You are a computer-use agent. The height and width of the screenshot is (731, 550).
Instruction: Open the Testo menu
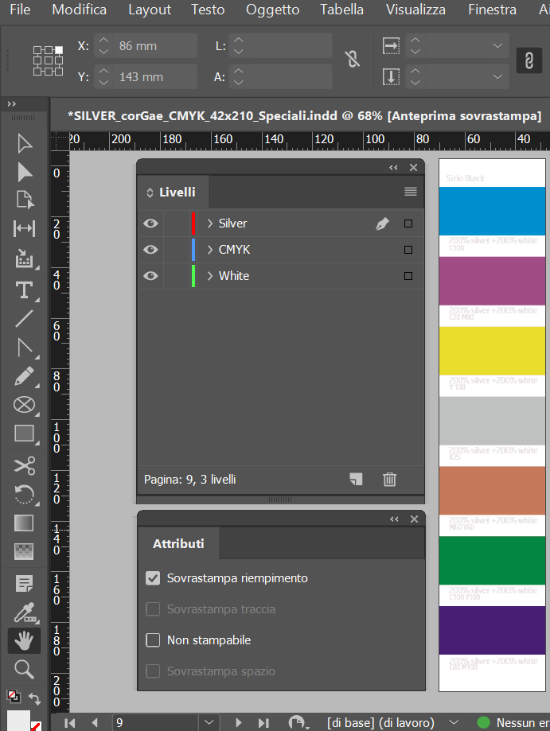[x=208, y=10]
